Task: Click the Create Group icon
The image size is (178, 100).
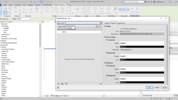Action: click(x=84, y=11)
